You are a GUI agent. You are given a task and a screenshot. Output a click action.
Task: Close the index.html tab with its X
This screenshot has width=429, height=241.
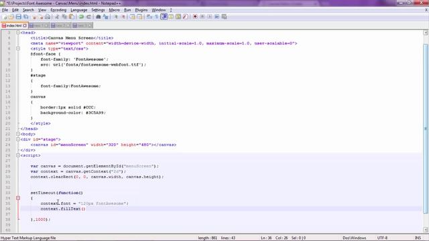click(25, 25)
